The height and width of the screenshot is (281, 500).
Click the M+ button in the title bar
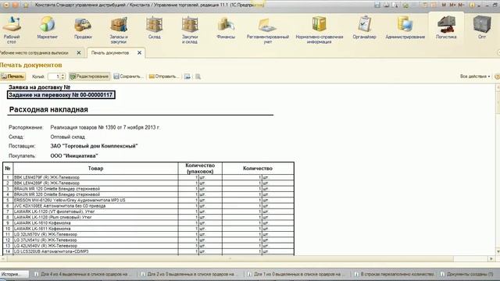tap(452, 5)
